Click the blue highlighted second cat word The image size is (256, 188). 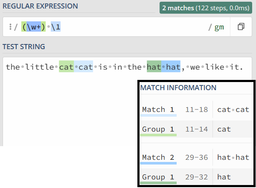click(x=85, y=67)
